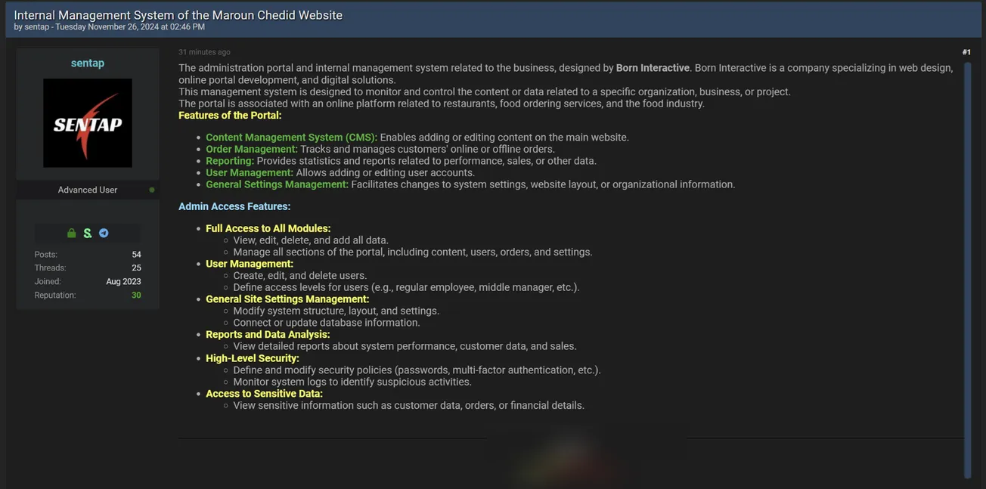
Task: Open the Telegram contact icon
Action: 104,233
